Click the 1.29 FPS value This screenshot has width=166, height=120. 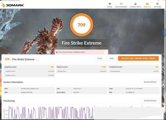[156, 71]
